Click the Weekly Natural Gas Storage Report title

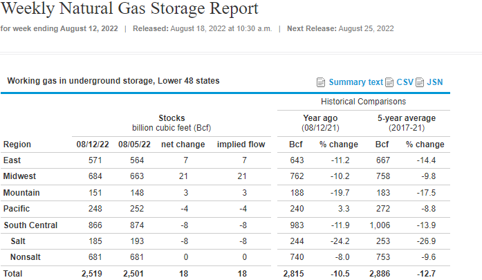coord(130,8)
